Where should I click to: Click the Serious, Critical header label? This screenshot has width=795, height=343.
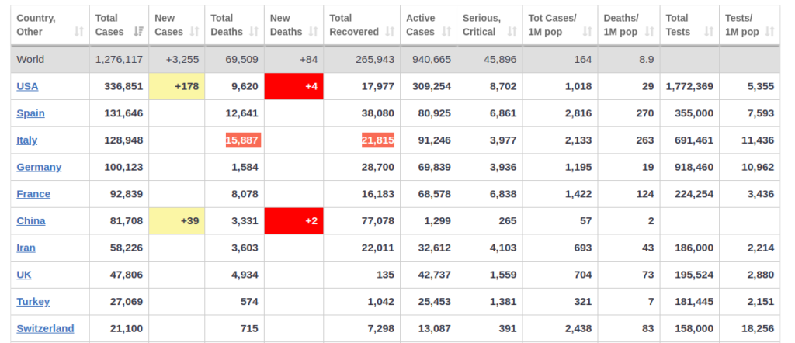[481, 25]
